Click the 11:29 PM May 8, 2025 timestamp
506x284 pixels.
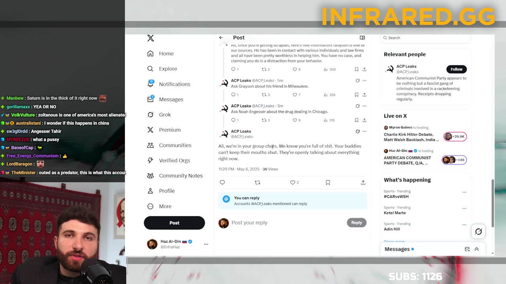click(x=239, y=169)
